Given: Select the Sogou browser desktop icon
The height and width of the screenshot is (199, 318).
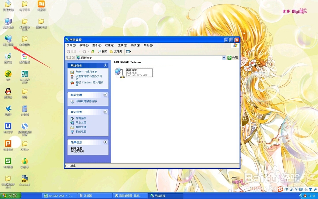Looking at the screenshot, I should tap(25, 129).
